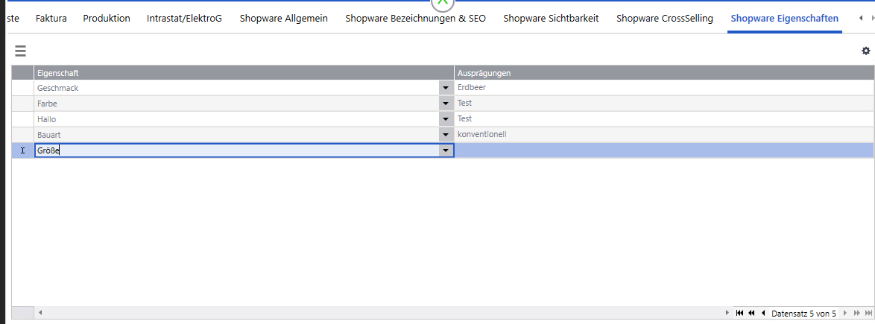Select the row header of Geschmack row
This screenshot has height=324, width=875.
pos(23,88)
